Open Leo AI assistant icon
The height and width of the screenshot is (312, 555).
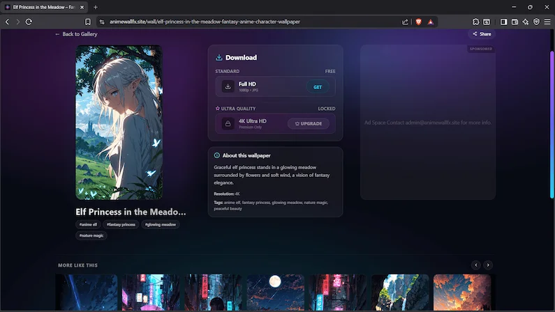point(526,22)
